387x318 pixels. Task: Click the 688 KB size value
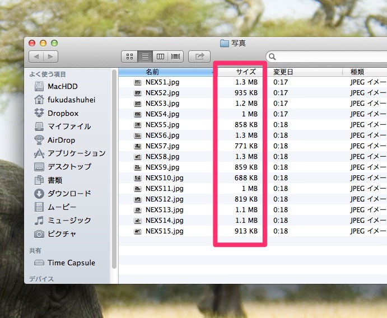pyautogui.click(x=246, y=178)
